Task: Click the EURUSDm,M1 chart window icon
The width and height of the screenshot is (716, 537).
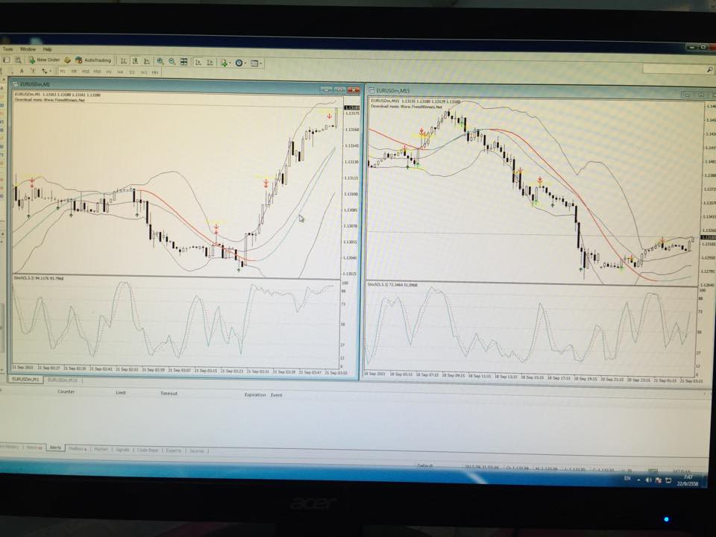Action: coord(15,84)
